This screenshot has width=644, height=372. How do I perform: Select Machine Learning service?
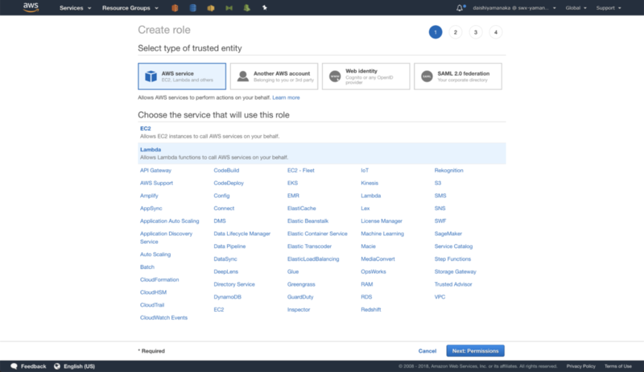(382, 234)
